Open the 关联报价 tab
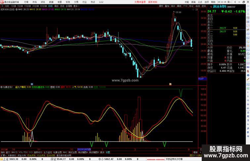The image size is (250, 161). pos(12,155)
